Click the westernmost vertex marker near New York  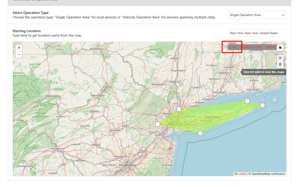pos(158,124)
